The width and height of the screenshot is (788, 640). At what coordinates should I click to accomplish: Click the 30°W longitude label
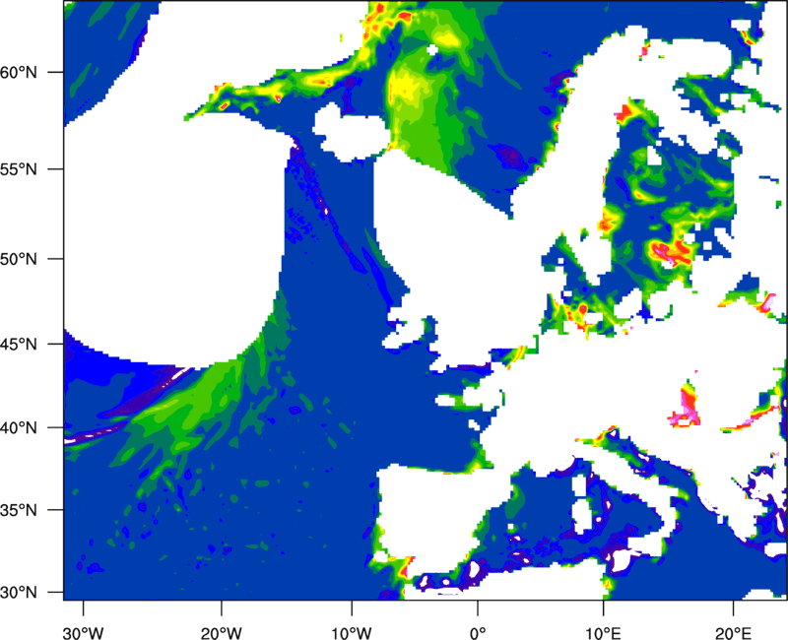[83, 633]
